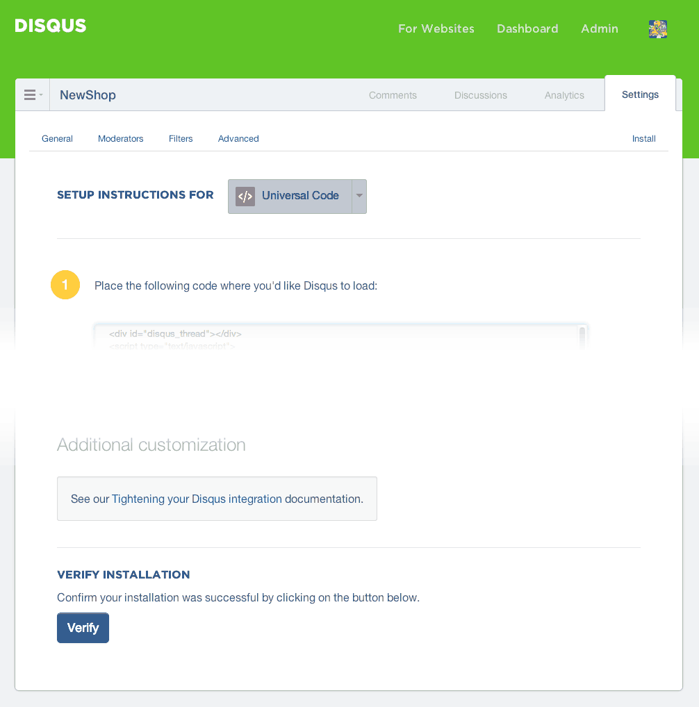Screen dimensions: 699x707
Task: Click the Verify button
Action: (83, 628)
